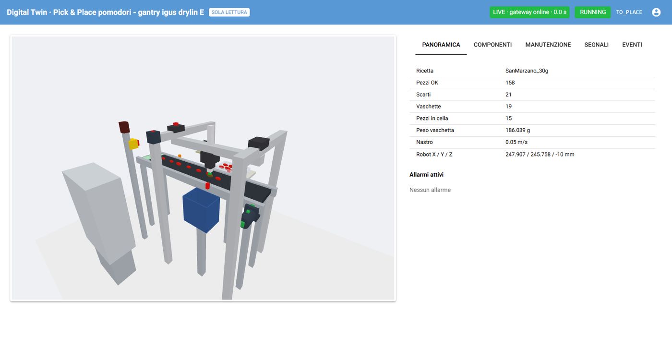Click the Ricetta row label

pyautogui.click(x=425, y=71)
